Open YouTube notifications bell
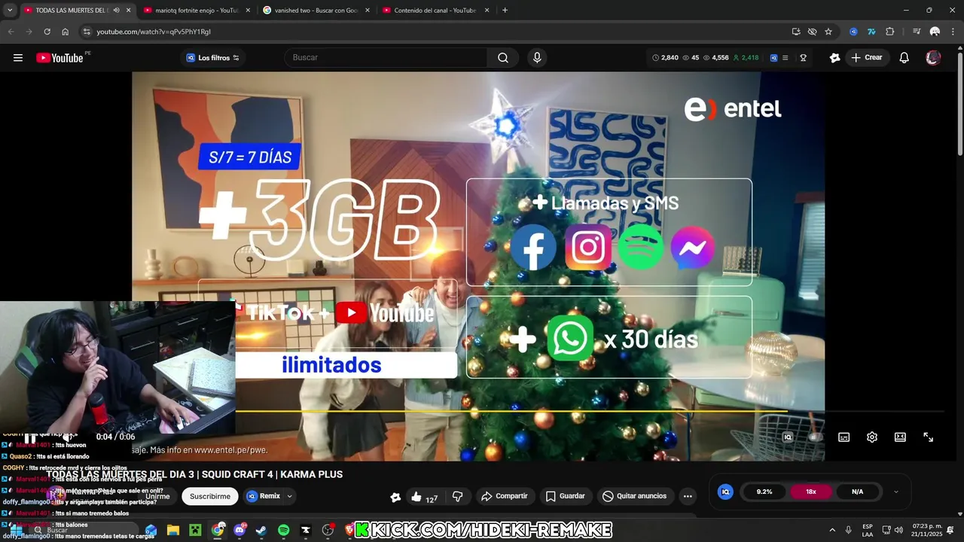 (905, 58)
